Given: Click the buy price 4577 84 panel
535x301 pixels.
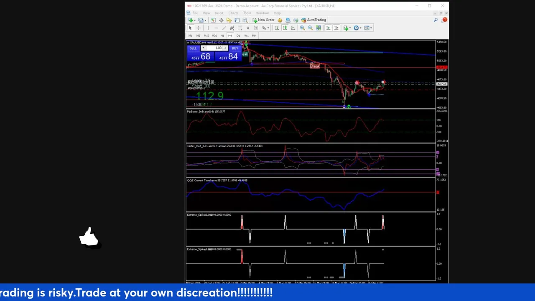Looking at the screenshot, I should [228, 56].
